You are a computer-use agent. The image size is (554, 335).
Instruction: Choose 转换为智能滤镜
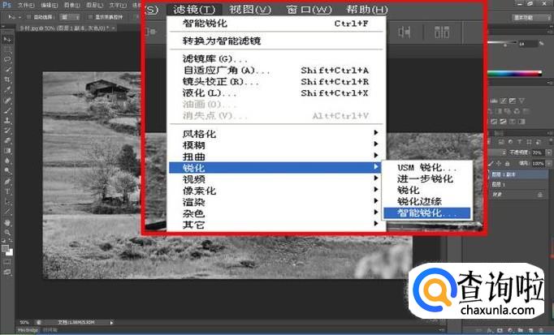coord(276,41)
